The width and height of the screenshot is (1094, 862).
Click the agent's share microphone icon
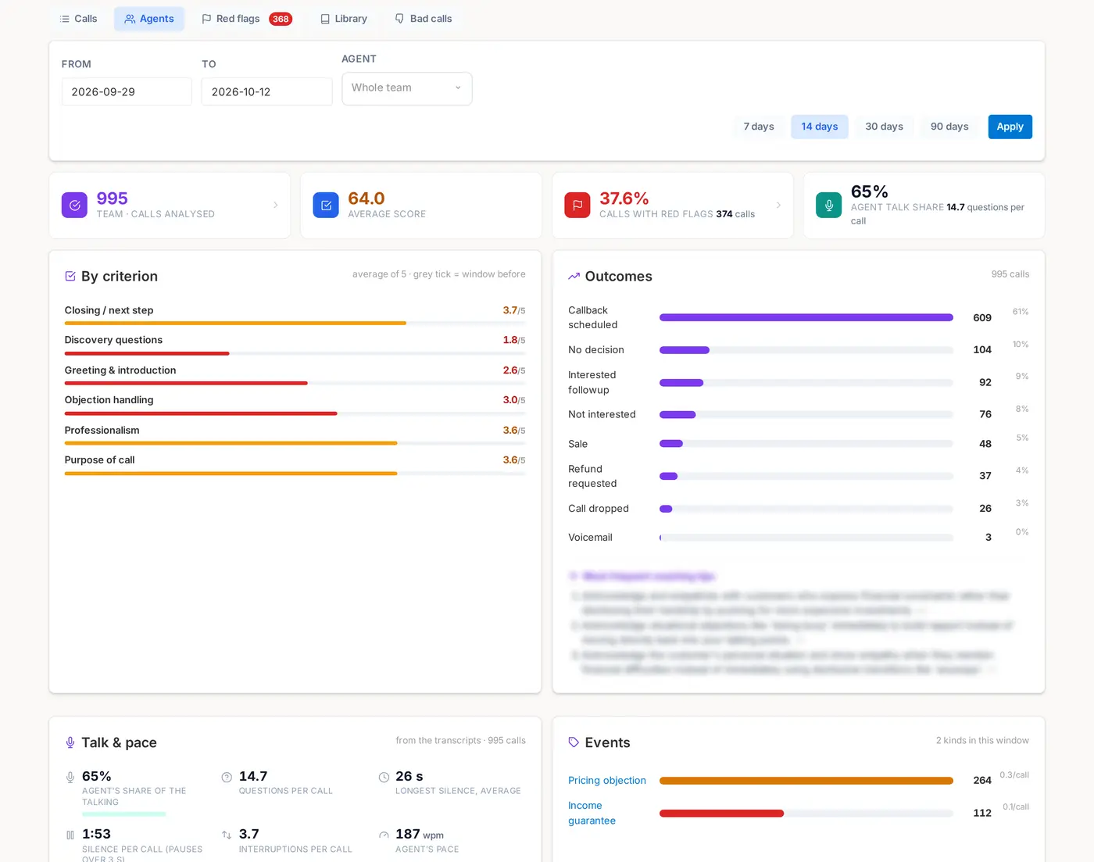pos(70,777)
